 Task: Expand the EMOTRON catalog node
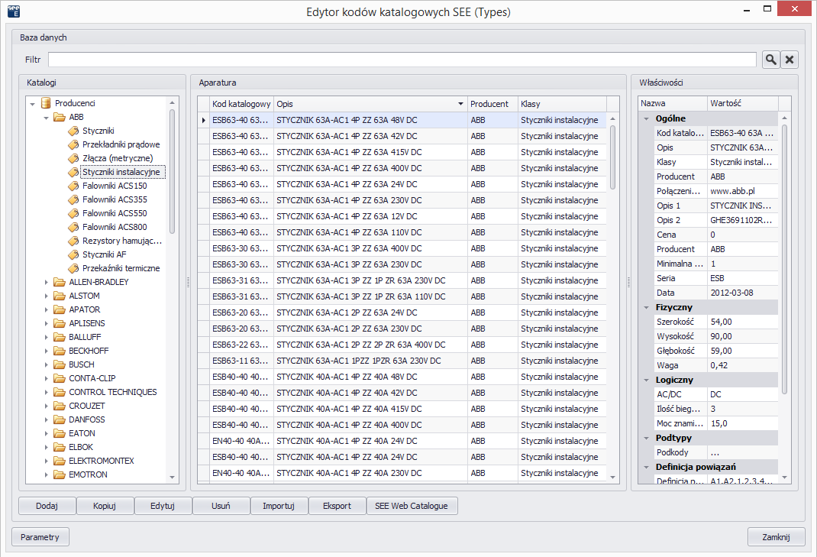(47, 474)
